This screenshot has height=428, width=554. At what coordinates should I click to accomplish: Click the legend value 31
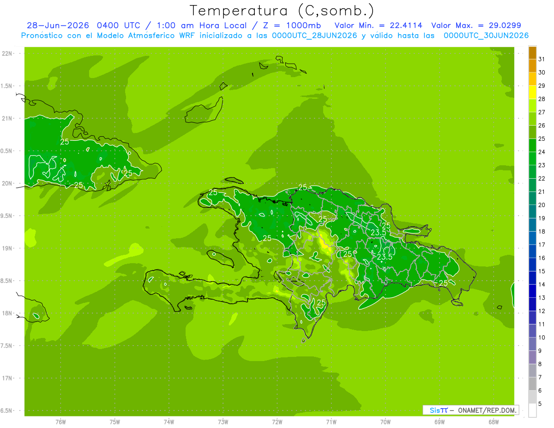pos(542,59)
